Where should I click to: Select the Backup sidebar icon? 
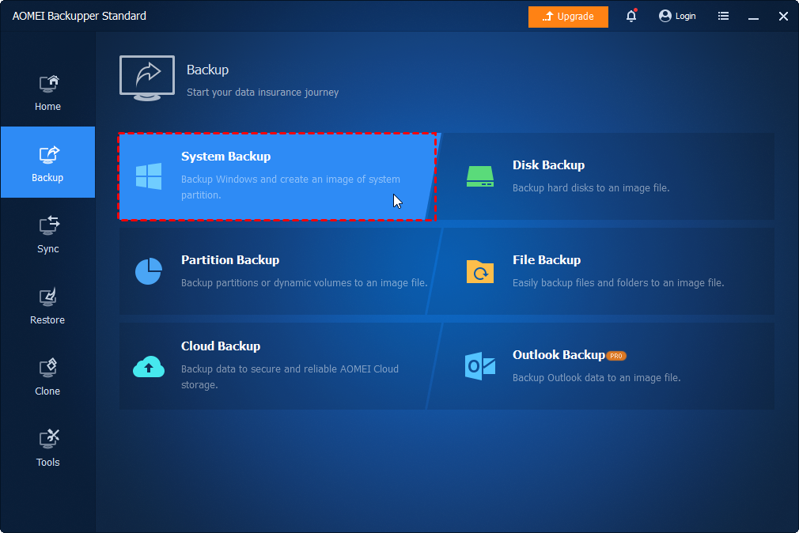pos(48,154)
